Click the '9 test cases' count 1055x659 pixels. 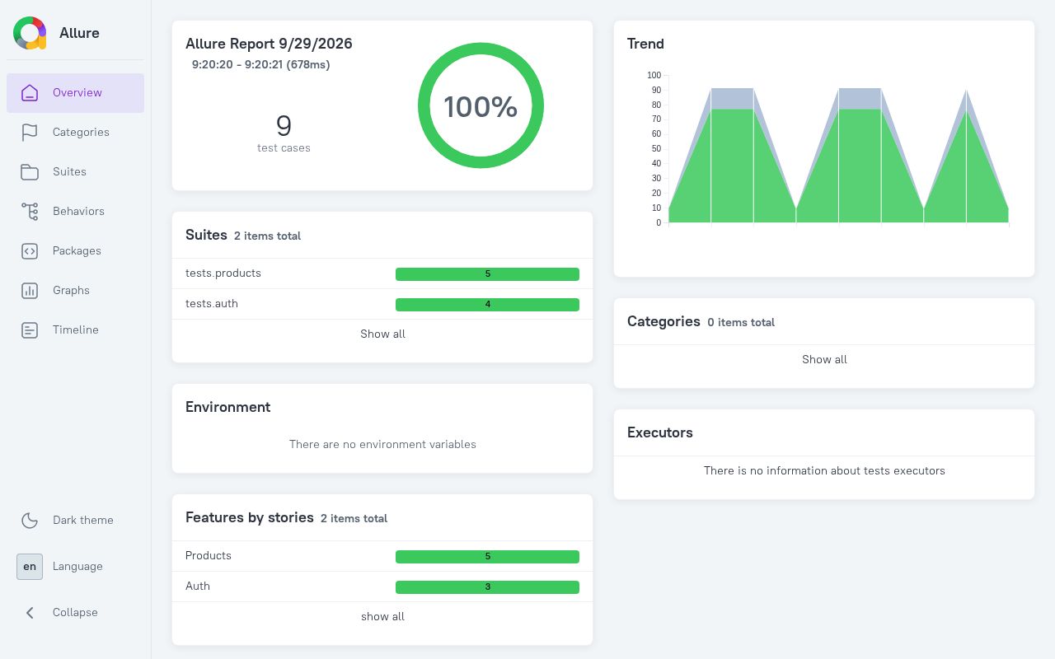(x=284, y=133)
